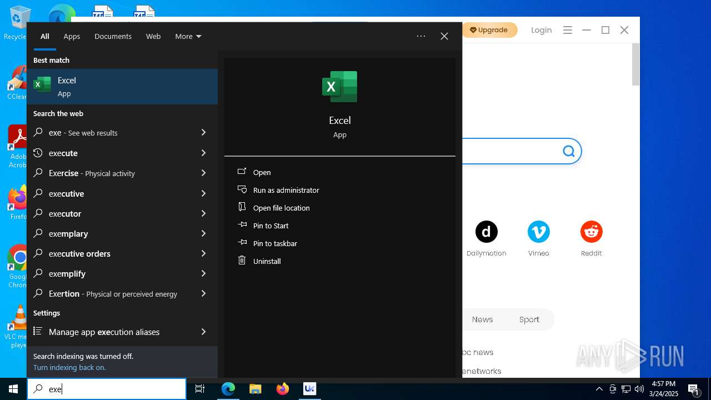Screen dimensions: 711x400
Task: Close the search panel with X
Action: click(444, 36)
